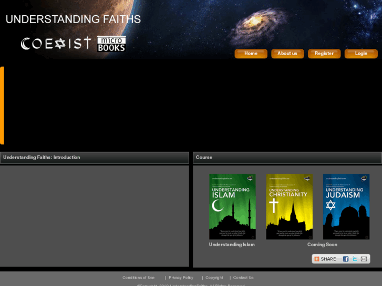The height and width of the screenshot is (286, 382).
Task: Click the Twitter share icon
Action: point(355,259)
